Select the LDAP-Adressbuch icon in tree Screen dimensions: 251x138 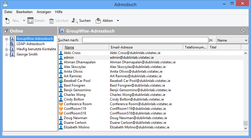[12, 44]
